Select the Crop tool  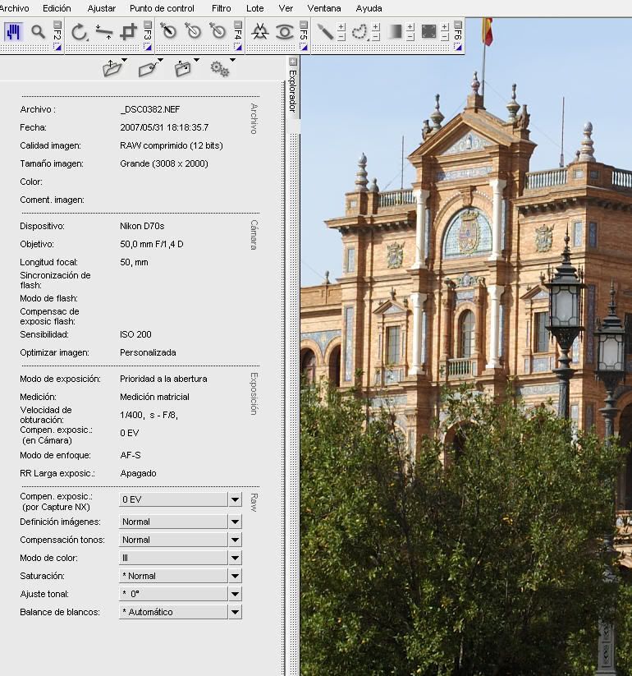[x=128, y=32]
